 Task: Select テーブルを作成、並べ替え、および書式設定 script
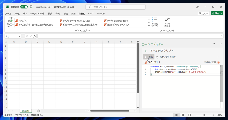click(34, 25)
